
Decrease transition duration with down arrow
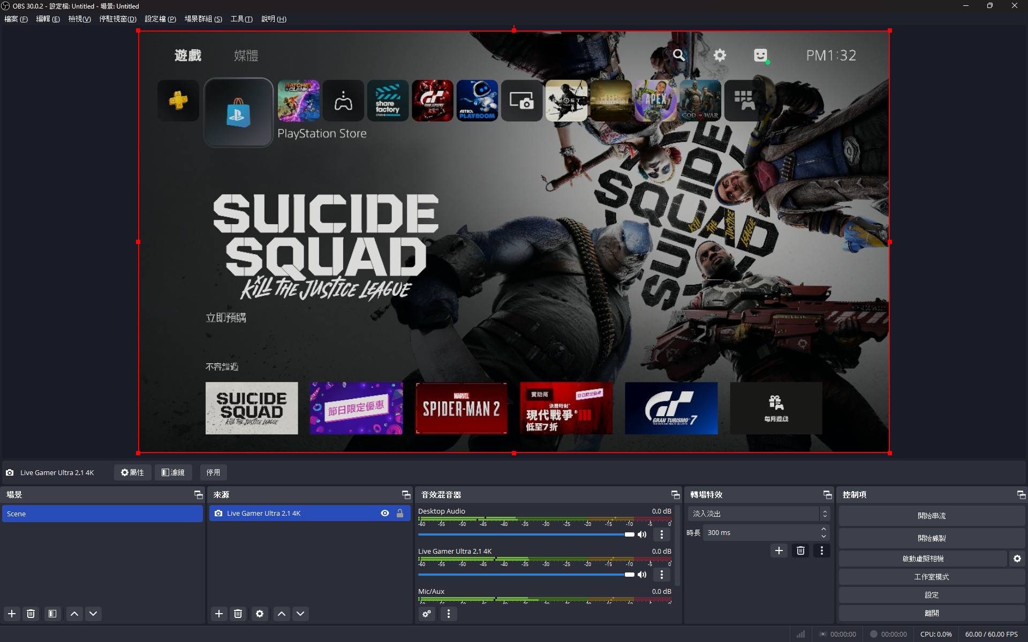[824, 537]
